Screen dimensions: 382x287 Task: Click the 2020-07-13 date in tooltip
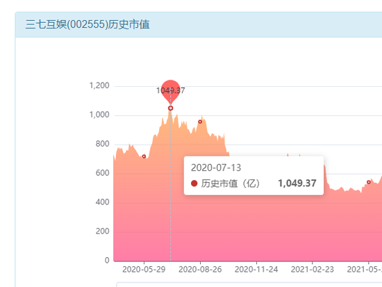pyautogui.click(x=216, y=167)
